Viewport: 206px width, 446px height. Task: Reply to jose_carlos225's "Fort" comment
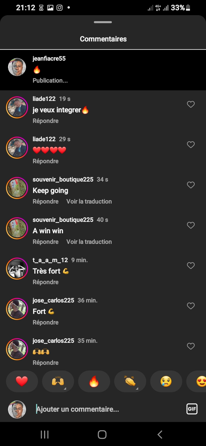45,322
